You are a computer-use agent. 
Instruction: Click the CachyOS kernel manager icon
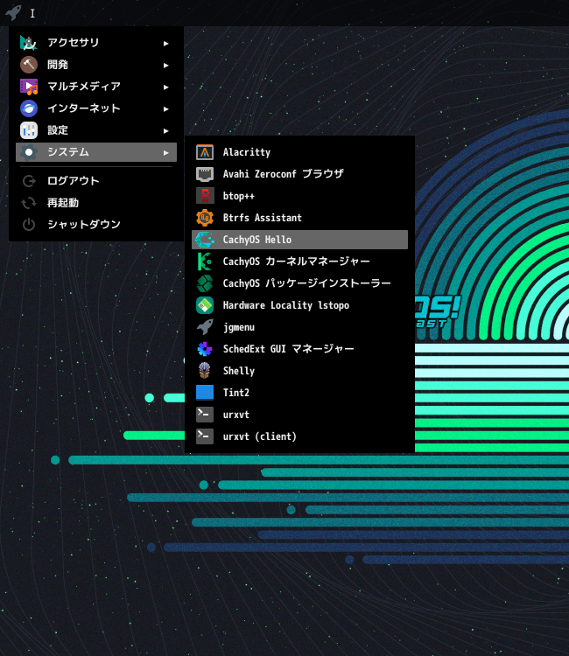click(x=205, y=262)
